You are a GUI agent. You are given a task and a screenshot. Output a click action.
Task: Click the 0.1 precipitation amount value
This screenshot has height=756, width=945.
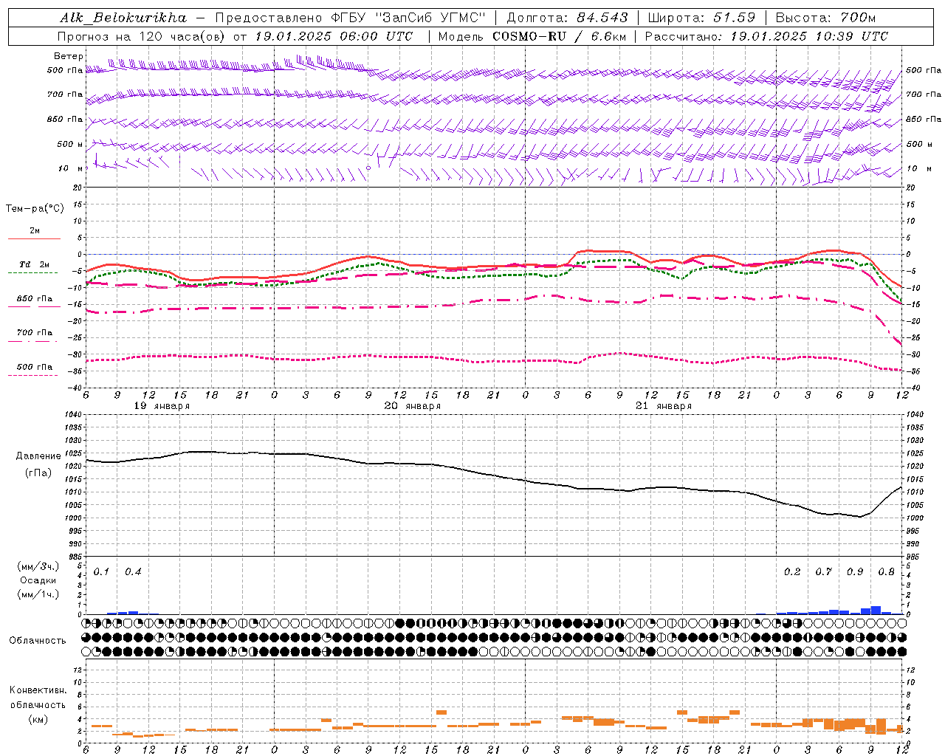(x=102, y=571)
